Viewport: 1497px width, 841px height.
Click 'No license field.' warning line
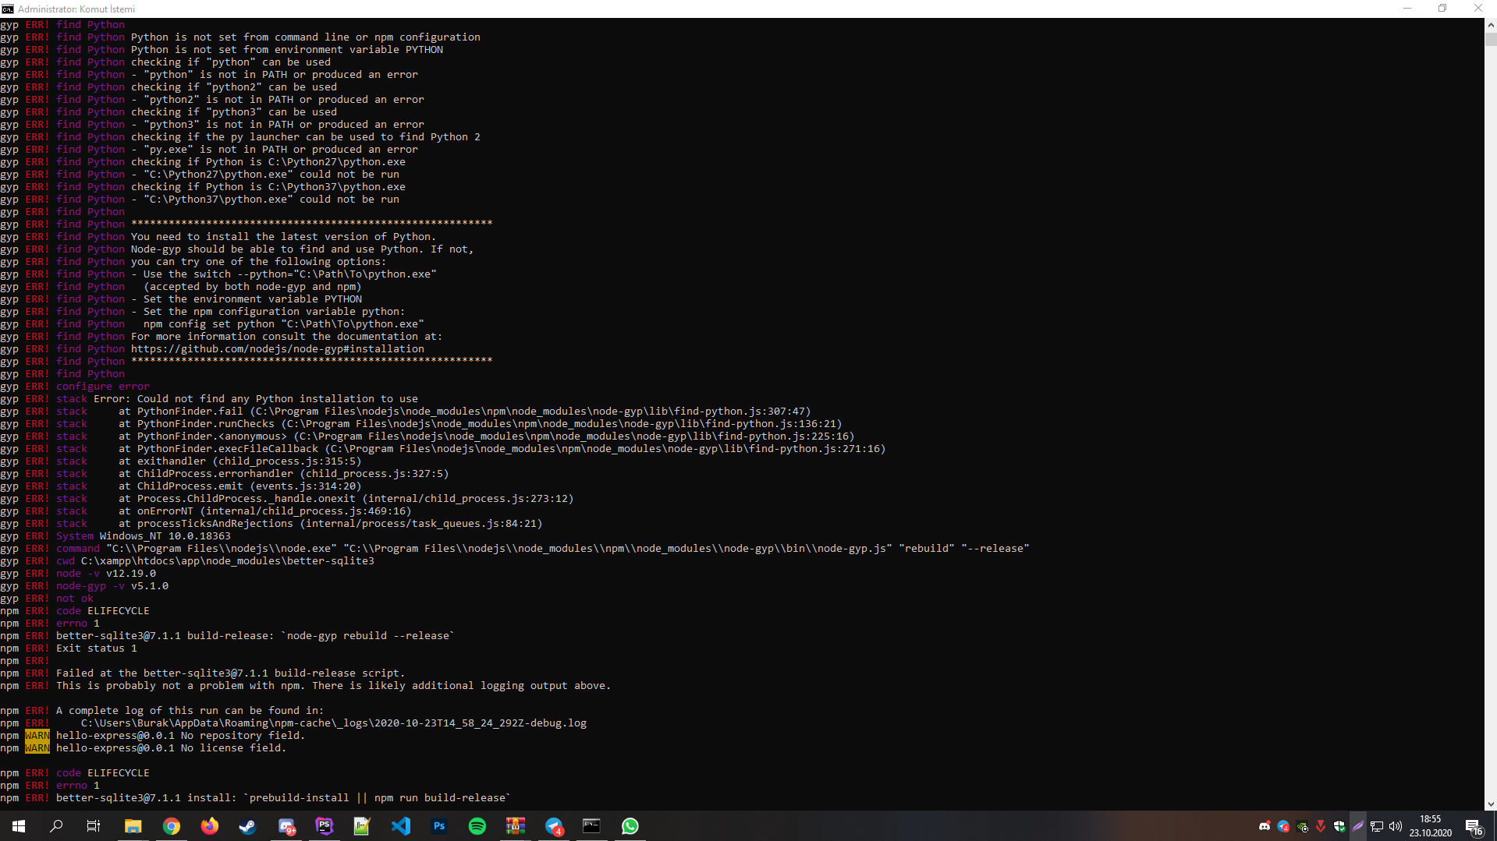(x=234, y=748)
